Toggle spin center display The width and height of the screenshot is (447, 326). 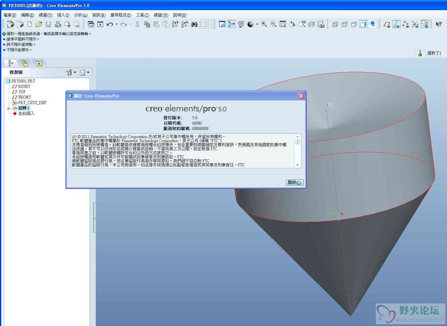point(232,24)
